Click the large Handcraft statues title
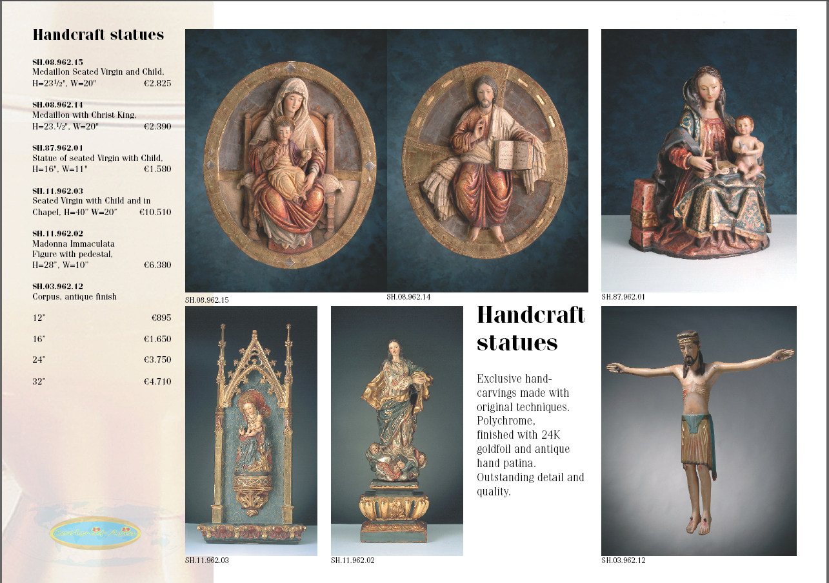Image resolution: width=829 pixels, height=583 pixels. tap(530, 328)
